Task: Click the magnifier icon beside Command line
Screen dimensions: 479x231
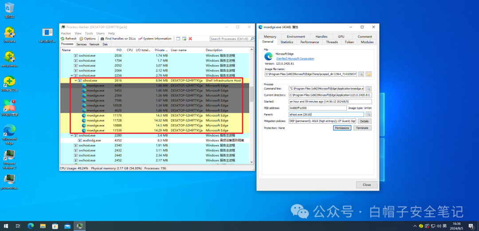Action: (x=369, y=89)
